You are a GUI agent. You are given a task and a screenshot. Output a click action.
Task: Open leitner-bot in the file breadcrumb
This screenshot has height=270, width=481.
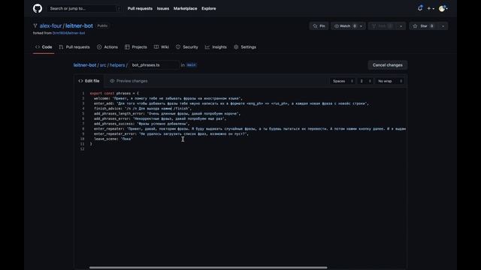(x=85, y=65)
